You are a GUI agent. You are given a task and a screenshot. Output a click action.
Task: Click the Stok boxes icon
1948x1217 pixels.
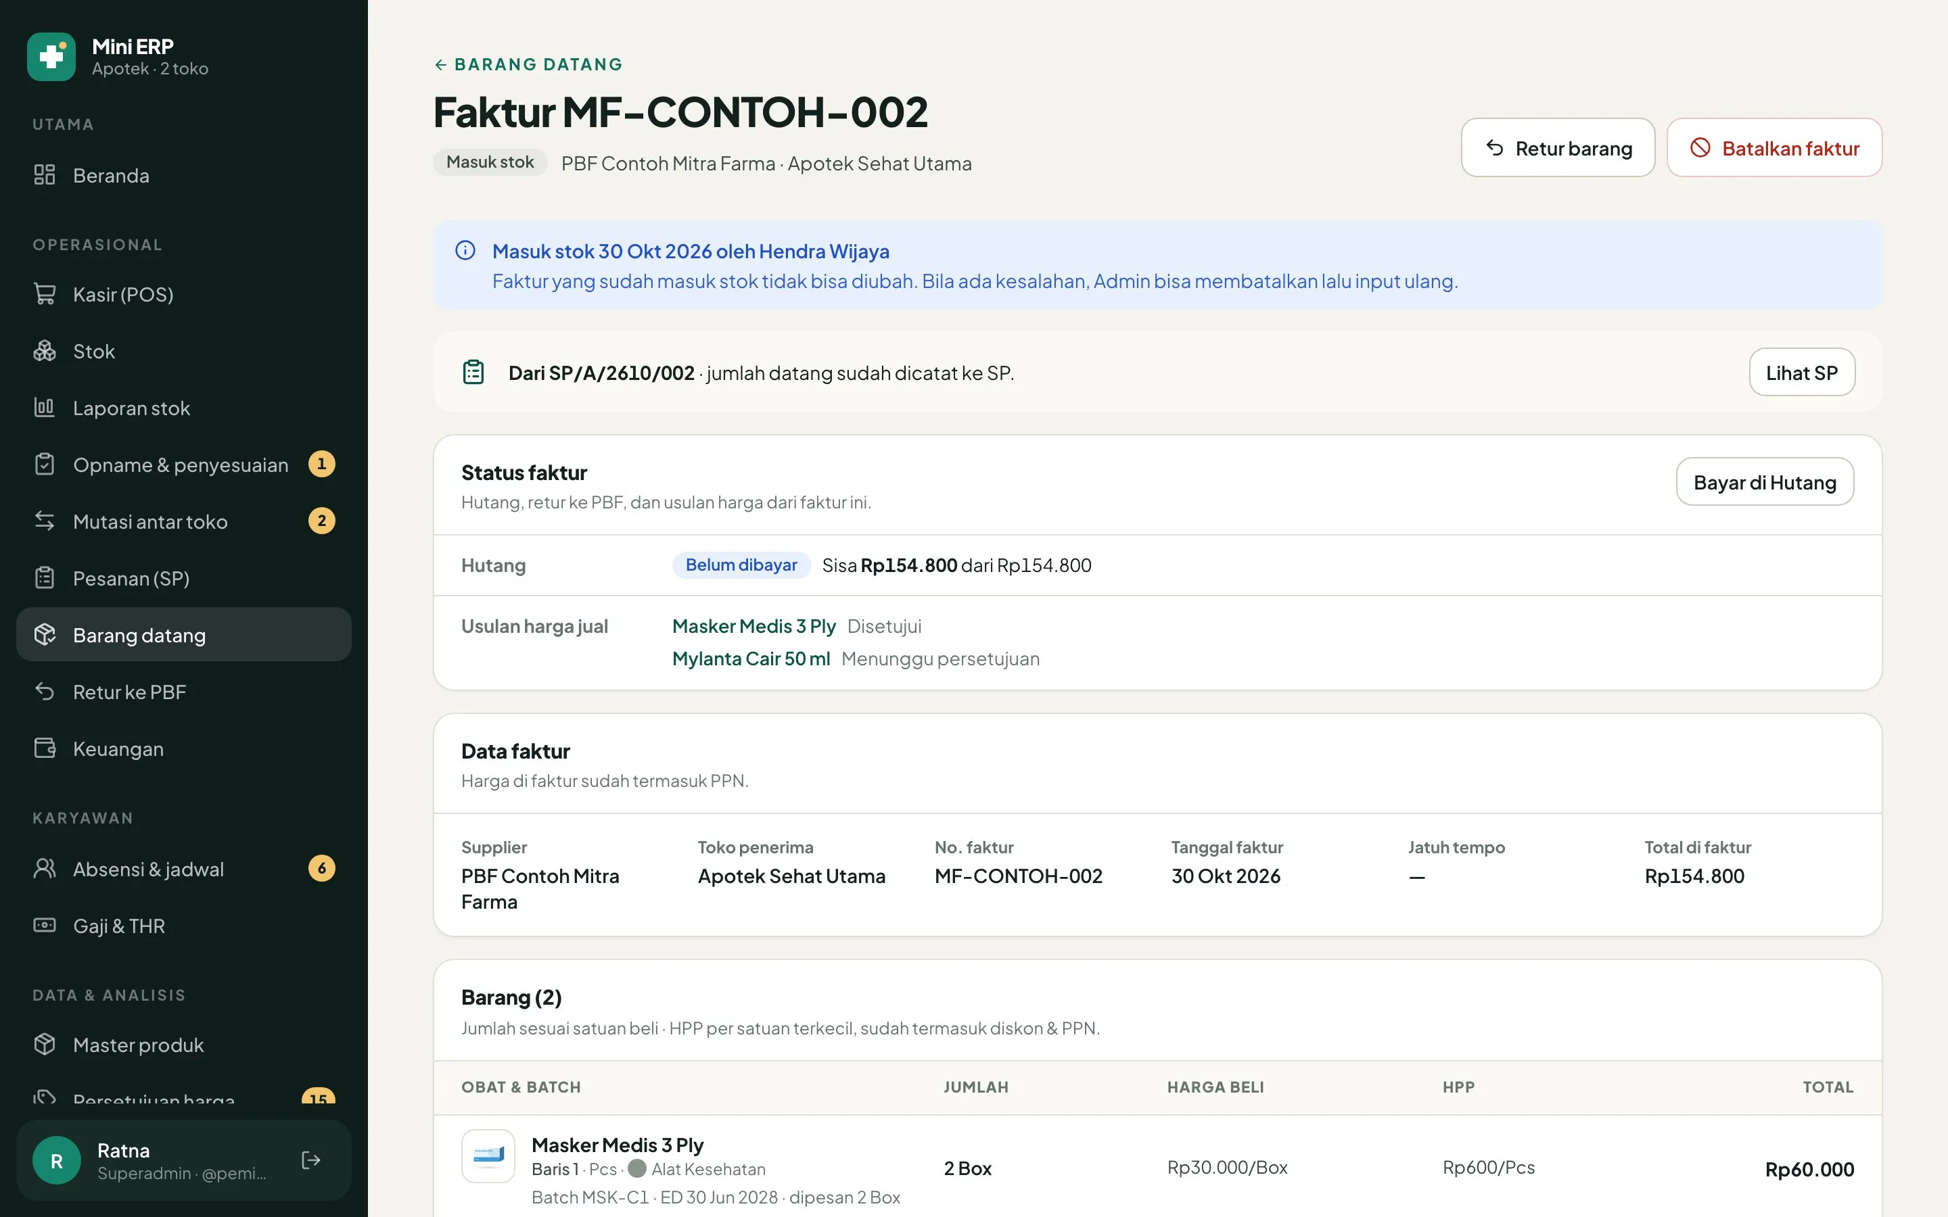45,351
